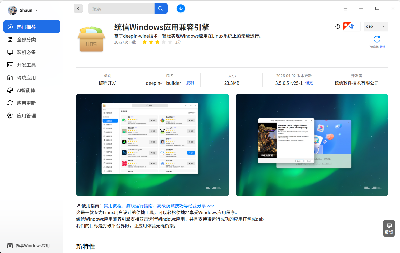Open the Unigine Heaven setup screenshot thumbnail

point(312,145)
